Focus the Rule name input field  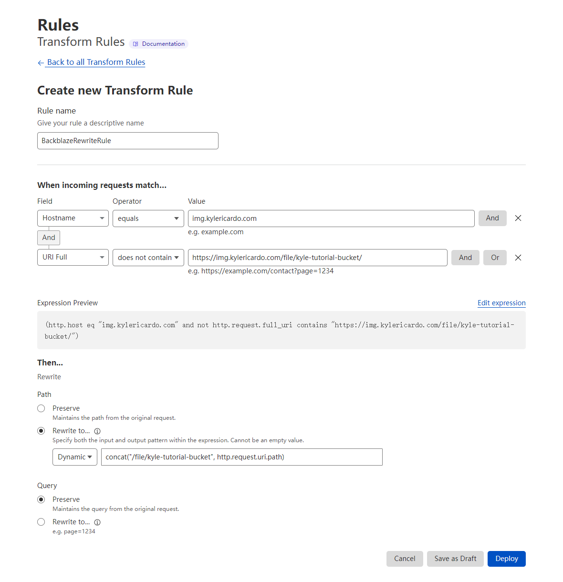point(128,141)
